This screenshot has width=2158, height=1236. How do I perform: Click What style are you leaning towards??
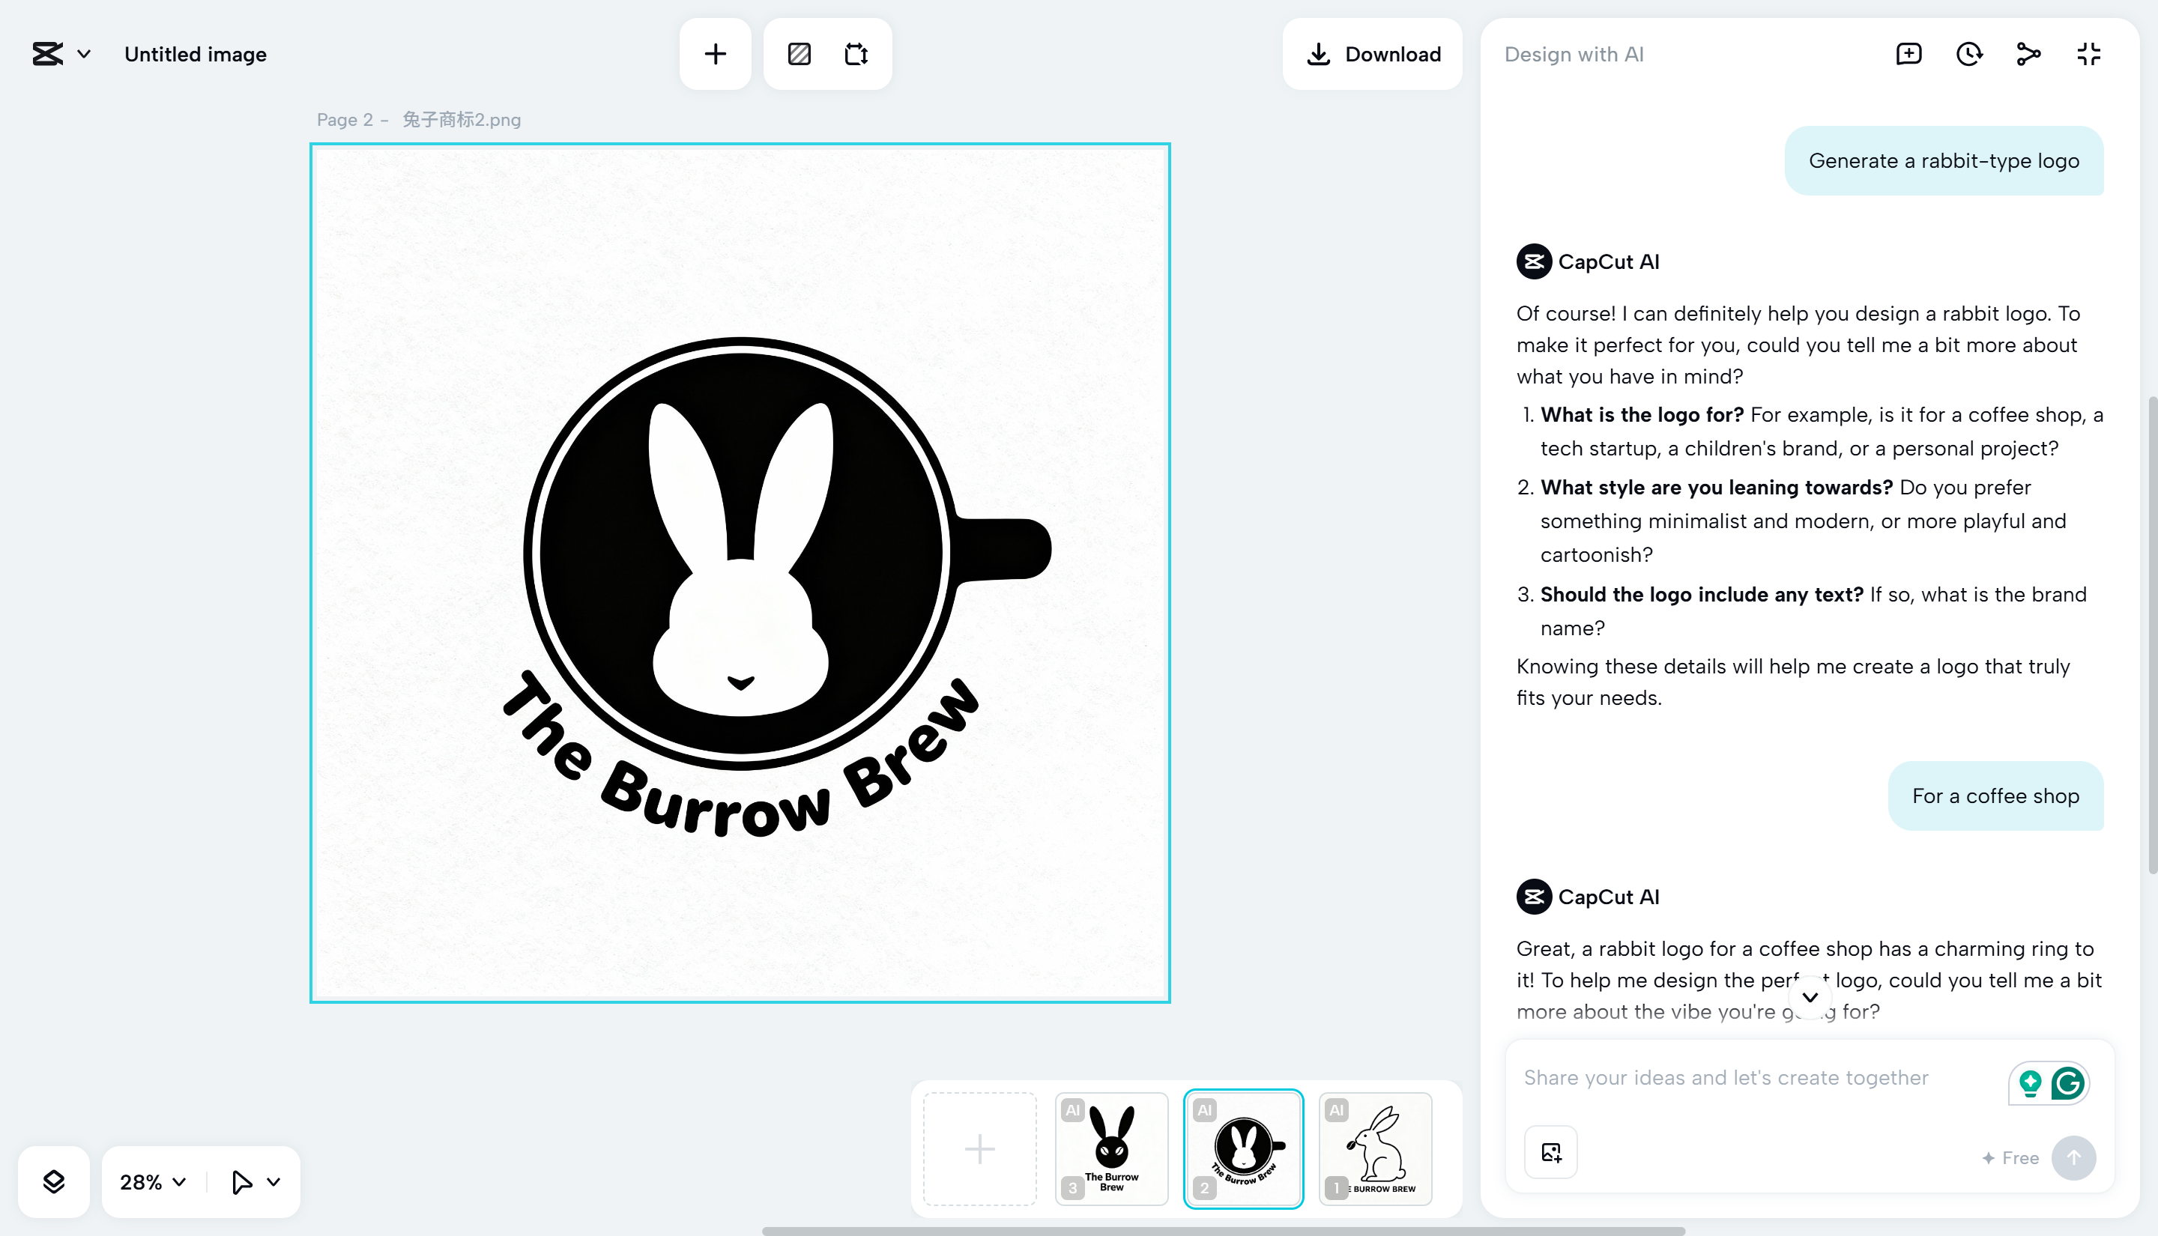pyautogui.click(x=1717, y=487)
